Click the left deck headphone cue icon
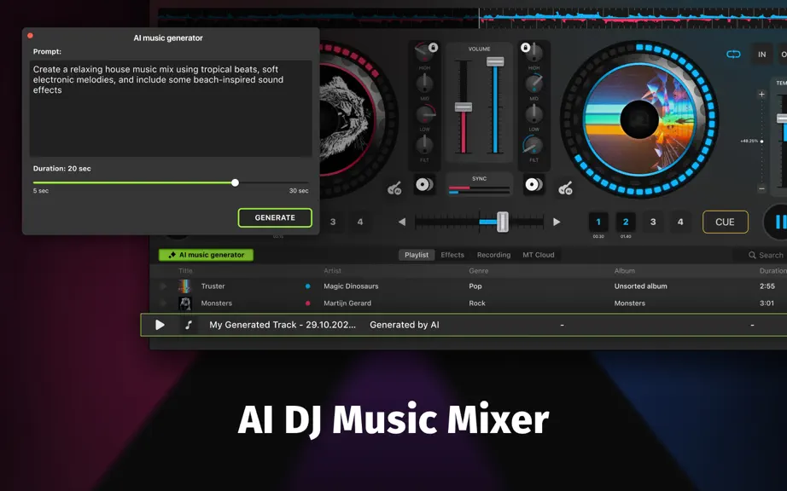Image resolution: width=787 pixels, height=491 pixels. [424, 184]
